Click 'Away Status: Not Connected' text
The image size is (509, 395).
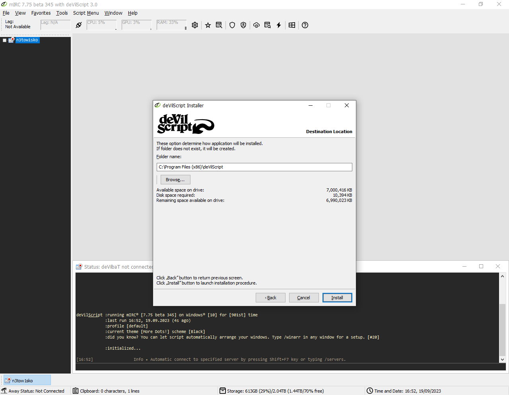37,391
